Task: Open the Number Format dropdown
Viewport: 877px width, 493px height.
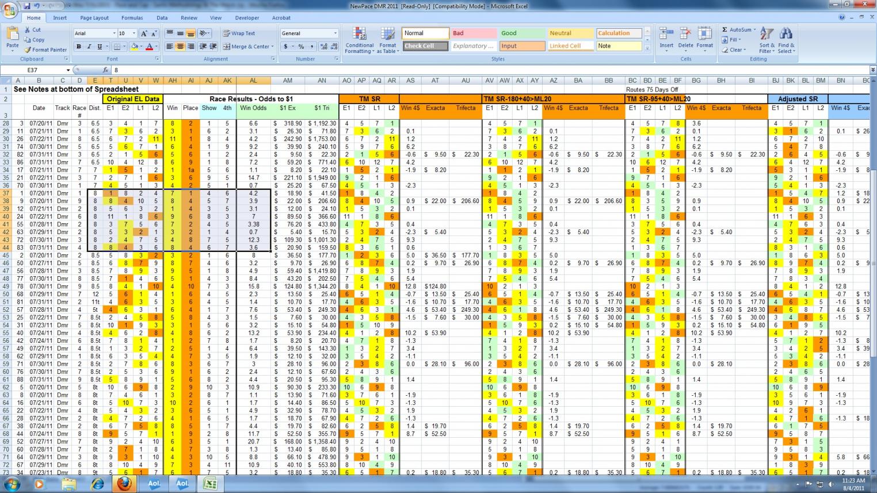Action: click(x=335, y=33)
